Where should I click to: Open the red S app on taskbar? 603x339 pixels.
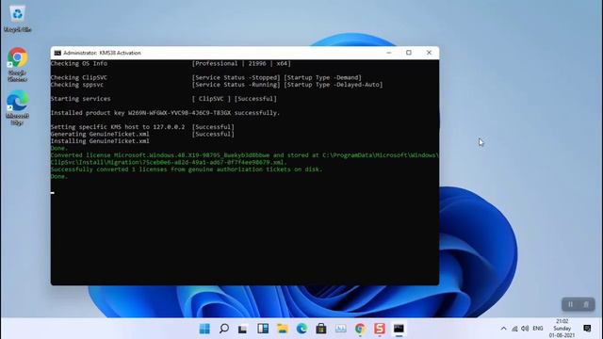coord(380,329)
